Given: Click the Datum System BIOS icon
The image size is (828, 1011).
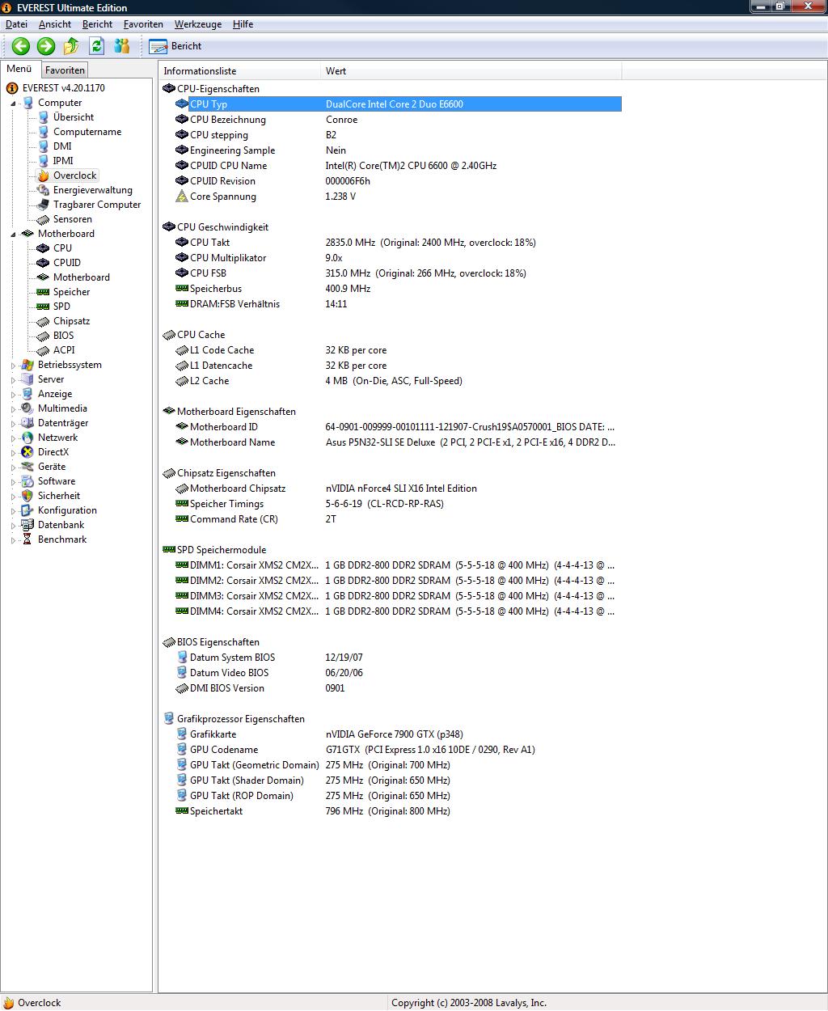Looking at the screenshot, I should (182, 658).
